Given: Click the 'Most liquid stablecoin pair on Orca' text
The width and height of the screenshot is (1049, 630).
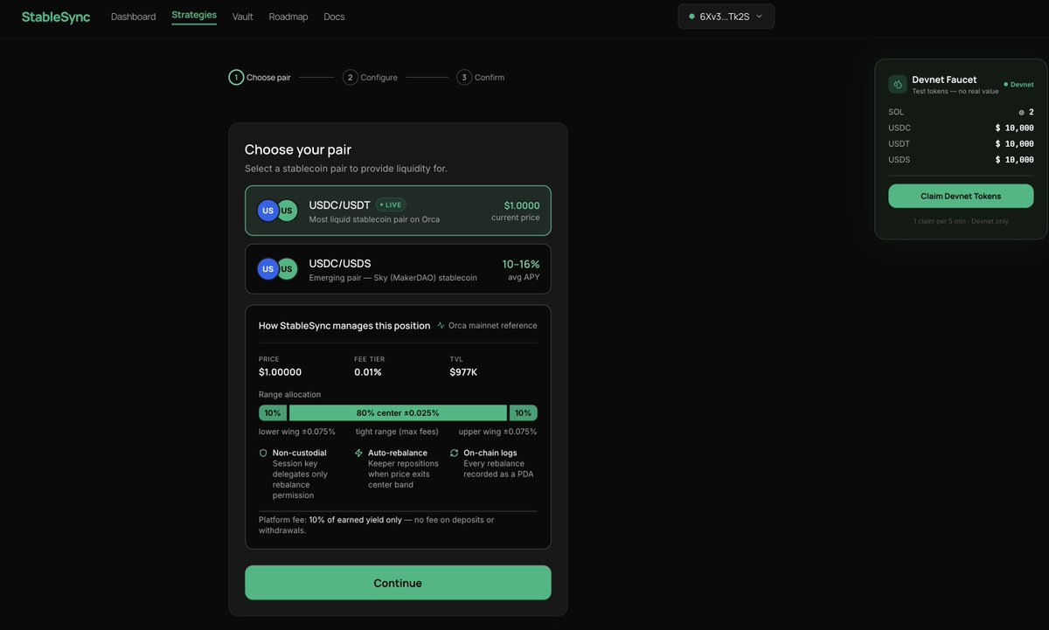Looking at the screenshot, I should 374,219.
